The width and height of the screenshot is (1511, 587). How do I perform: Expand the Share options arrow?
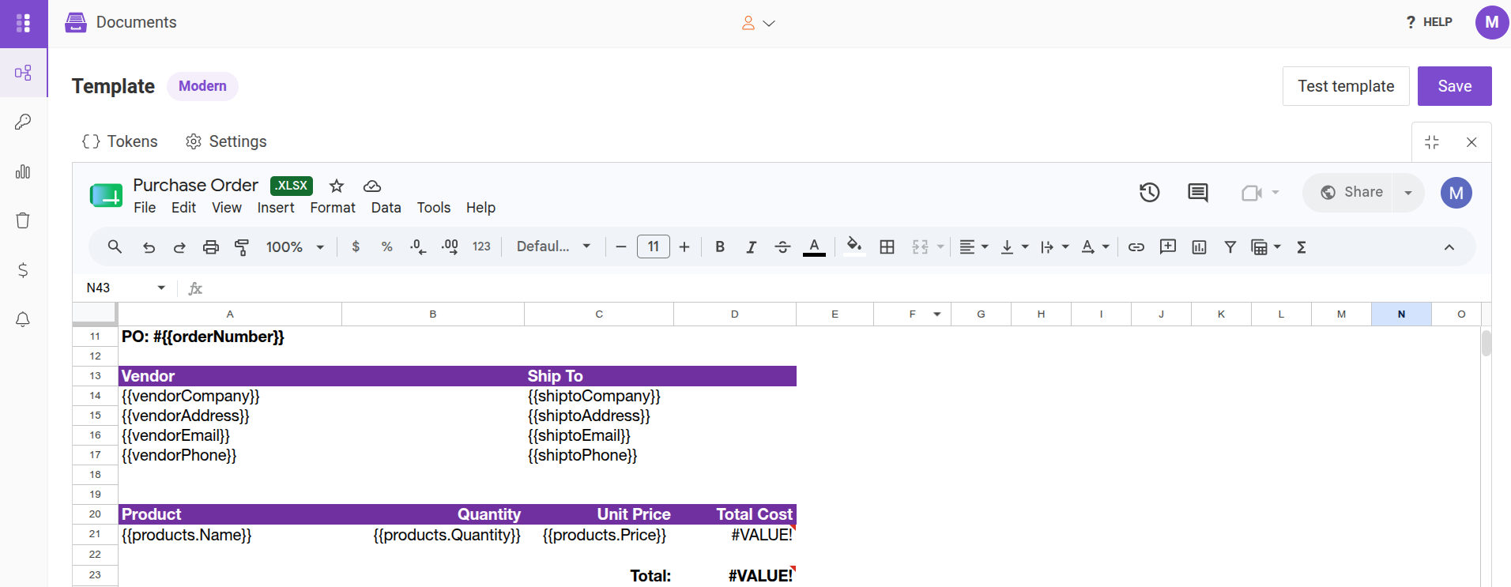pos(1408,193)
